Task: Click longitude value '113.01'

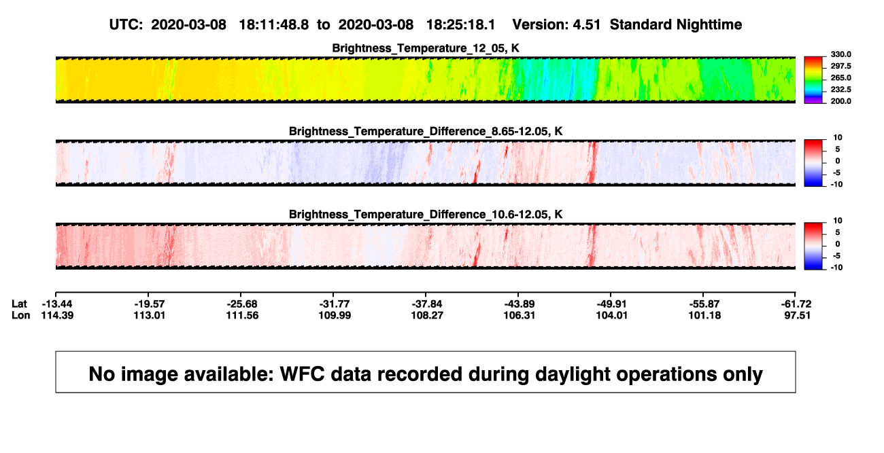Action: pos(148,315)
